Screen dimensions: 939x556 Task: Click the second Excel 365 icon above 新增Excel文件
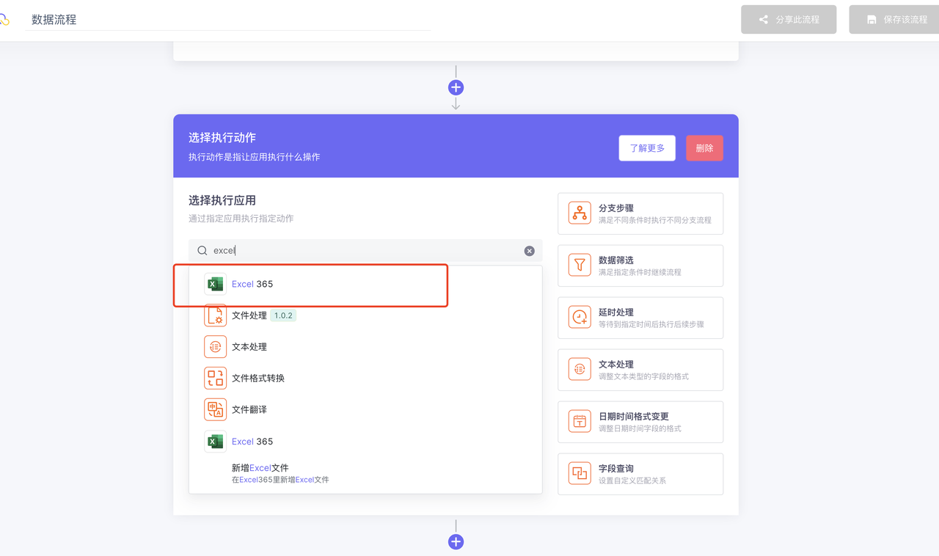click(215, 442)
